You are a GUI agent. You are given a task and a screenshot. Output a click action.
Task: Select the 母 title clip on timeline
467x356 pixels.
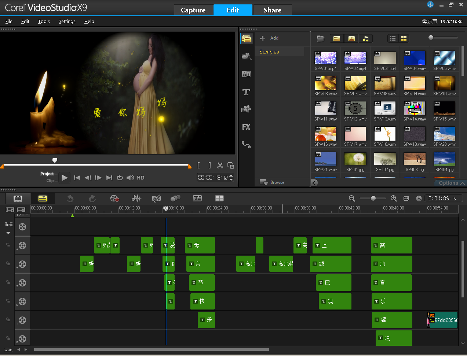pyautogui.click(x=200, y=245)
